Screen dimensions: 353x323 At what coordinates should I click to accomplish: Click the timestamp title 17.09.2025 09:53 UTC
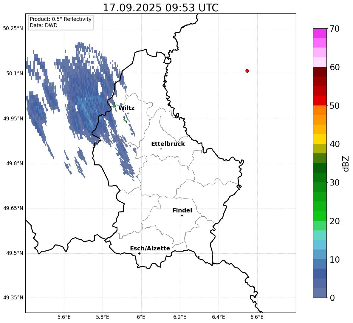click(x=160, y=8)
